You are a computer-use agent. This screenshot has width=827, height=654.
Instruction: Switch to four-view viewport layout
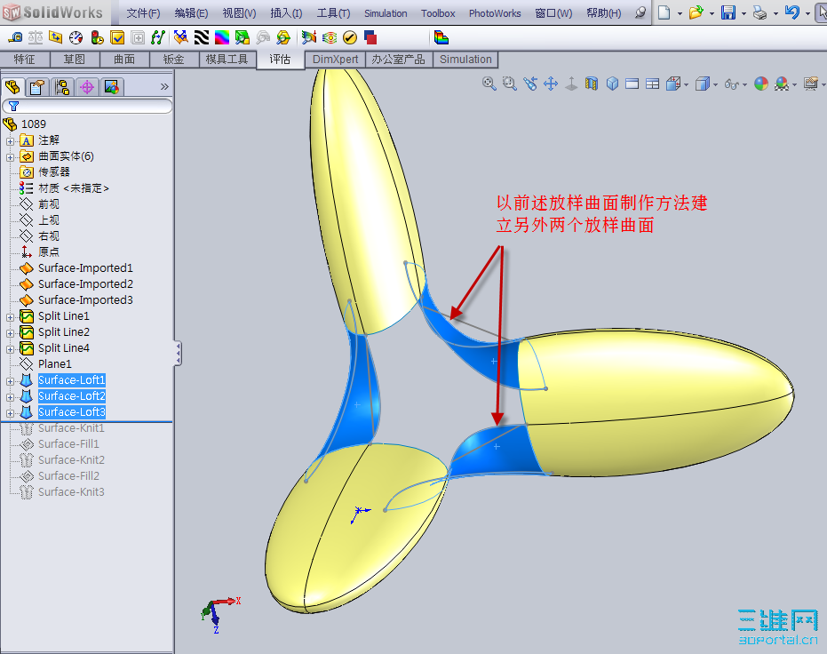(652, 84)
